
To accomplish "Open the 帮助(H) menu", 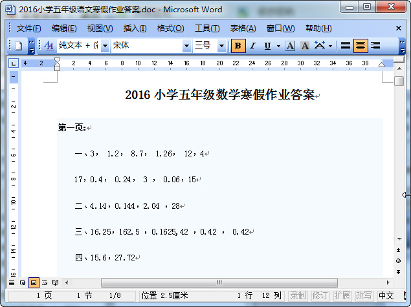I will coord(318,28).
